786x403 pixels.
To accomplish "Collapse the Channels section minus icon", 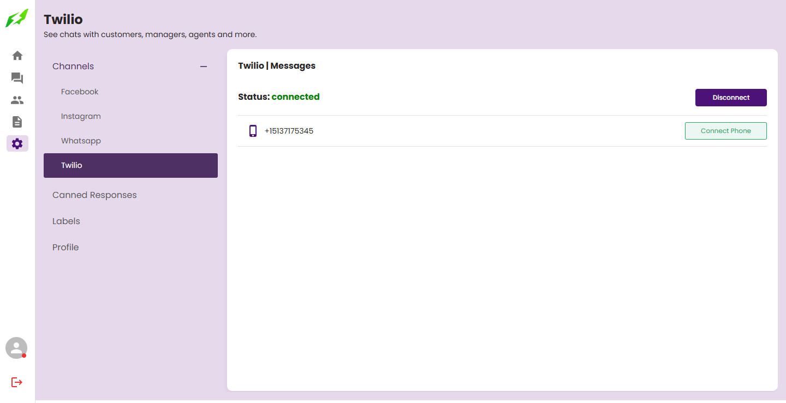I will click(x=204, y=67).
